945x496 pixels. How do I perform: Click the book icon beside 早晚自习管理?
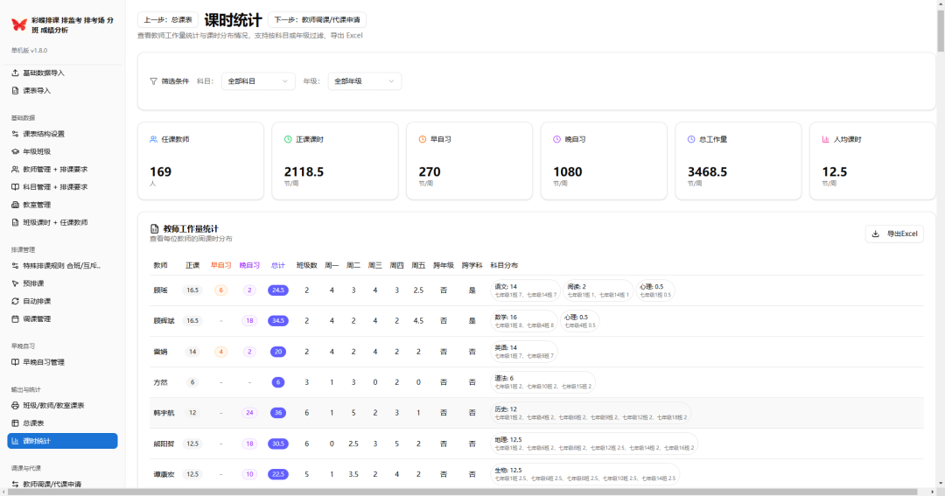coord(15,362)
